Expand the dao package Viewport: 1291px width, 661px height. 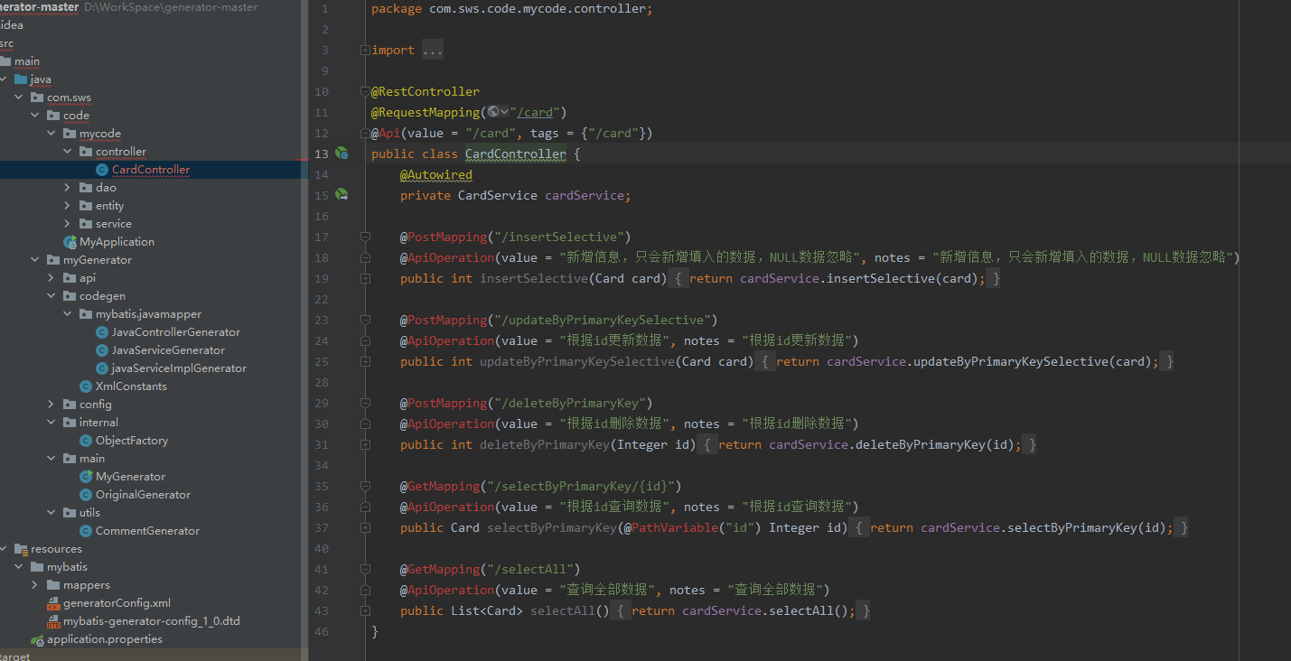pos(67,187)
